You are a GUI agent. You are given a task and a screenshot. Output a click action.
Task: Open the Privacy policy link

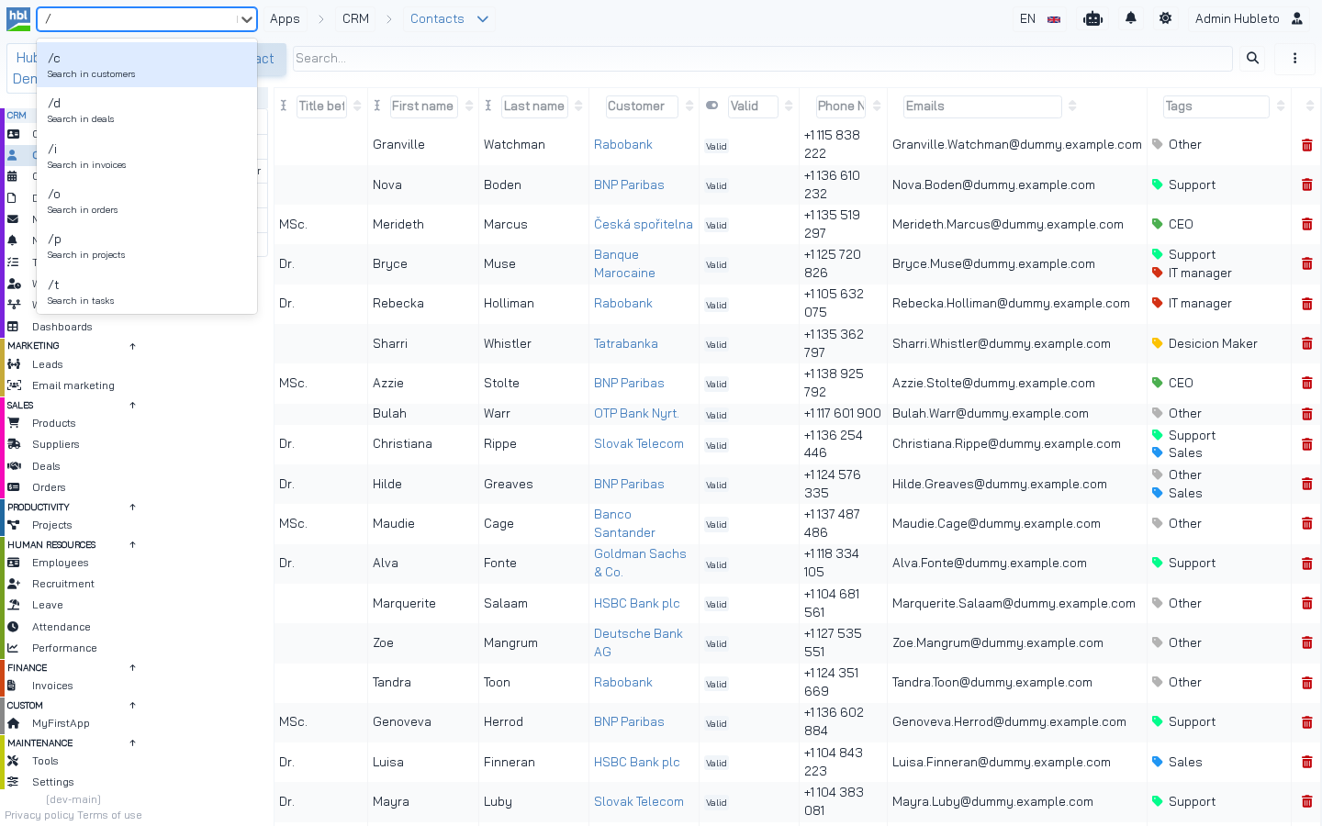[x=39, y=815]
